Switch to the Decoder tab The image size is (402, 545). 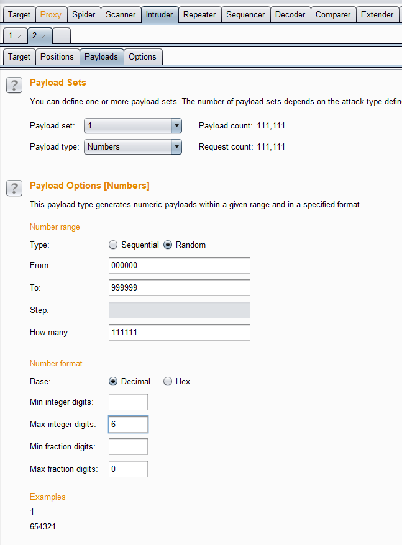pyautogui.click(x=290, y=15)
